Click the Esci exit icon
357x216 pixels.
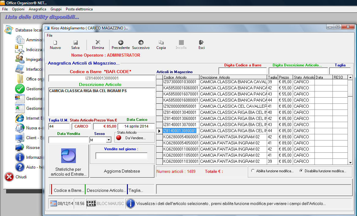point(201,42)
